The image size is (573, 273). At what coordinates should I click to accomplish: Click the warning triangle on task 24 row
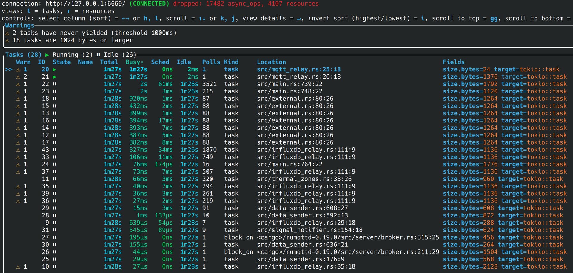[18, 165]
